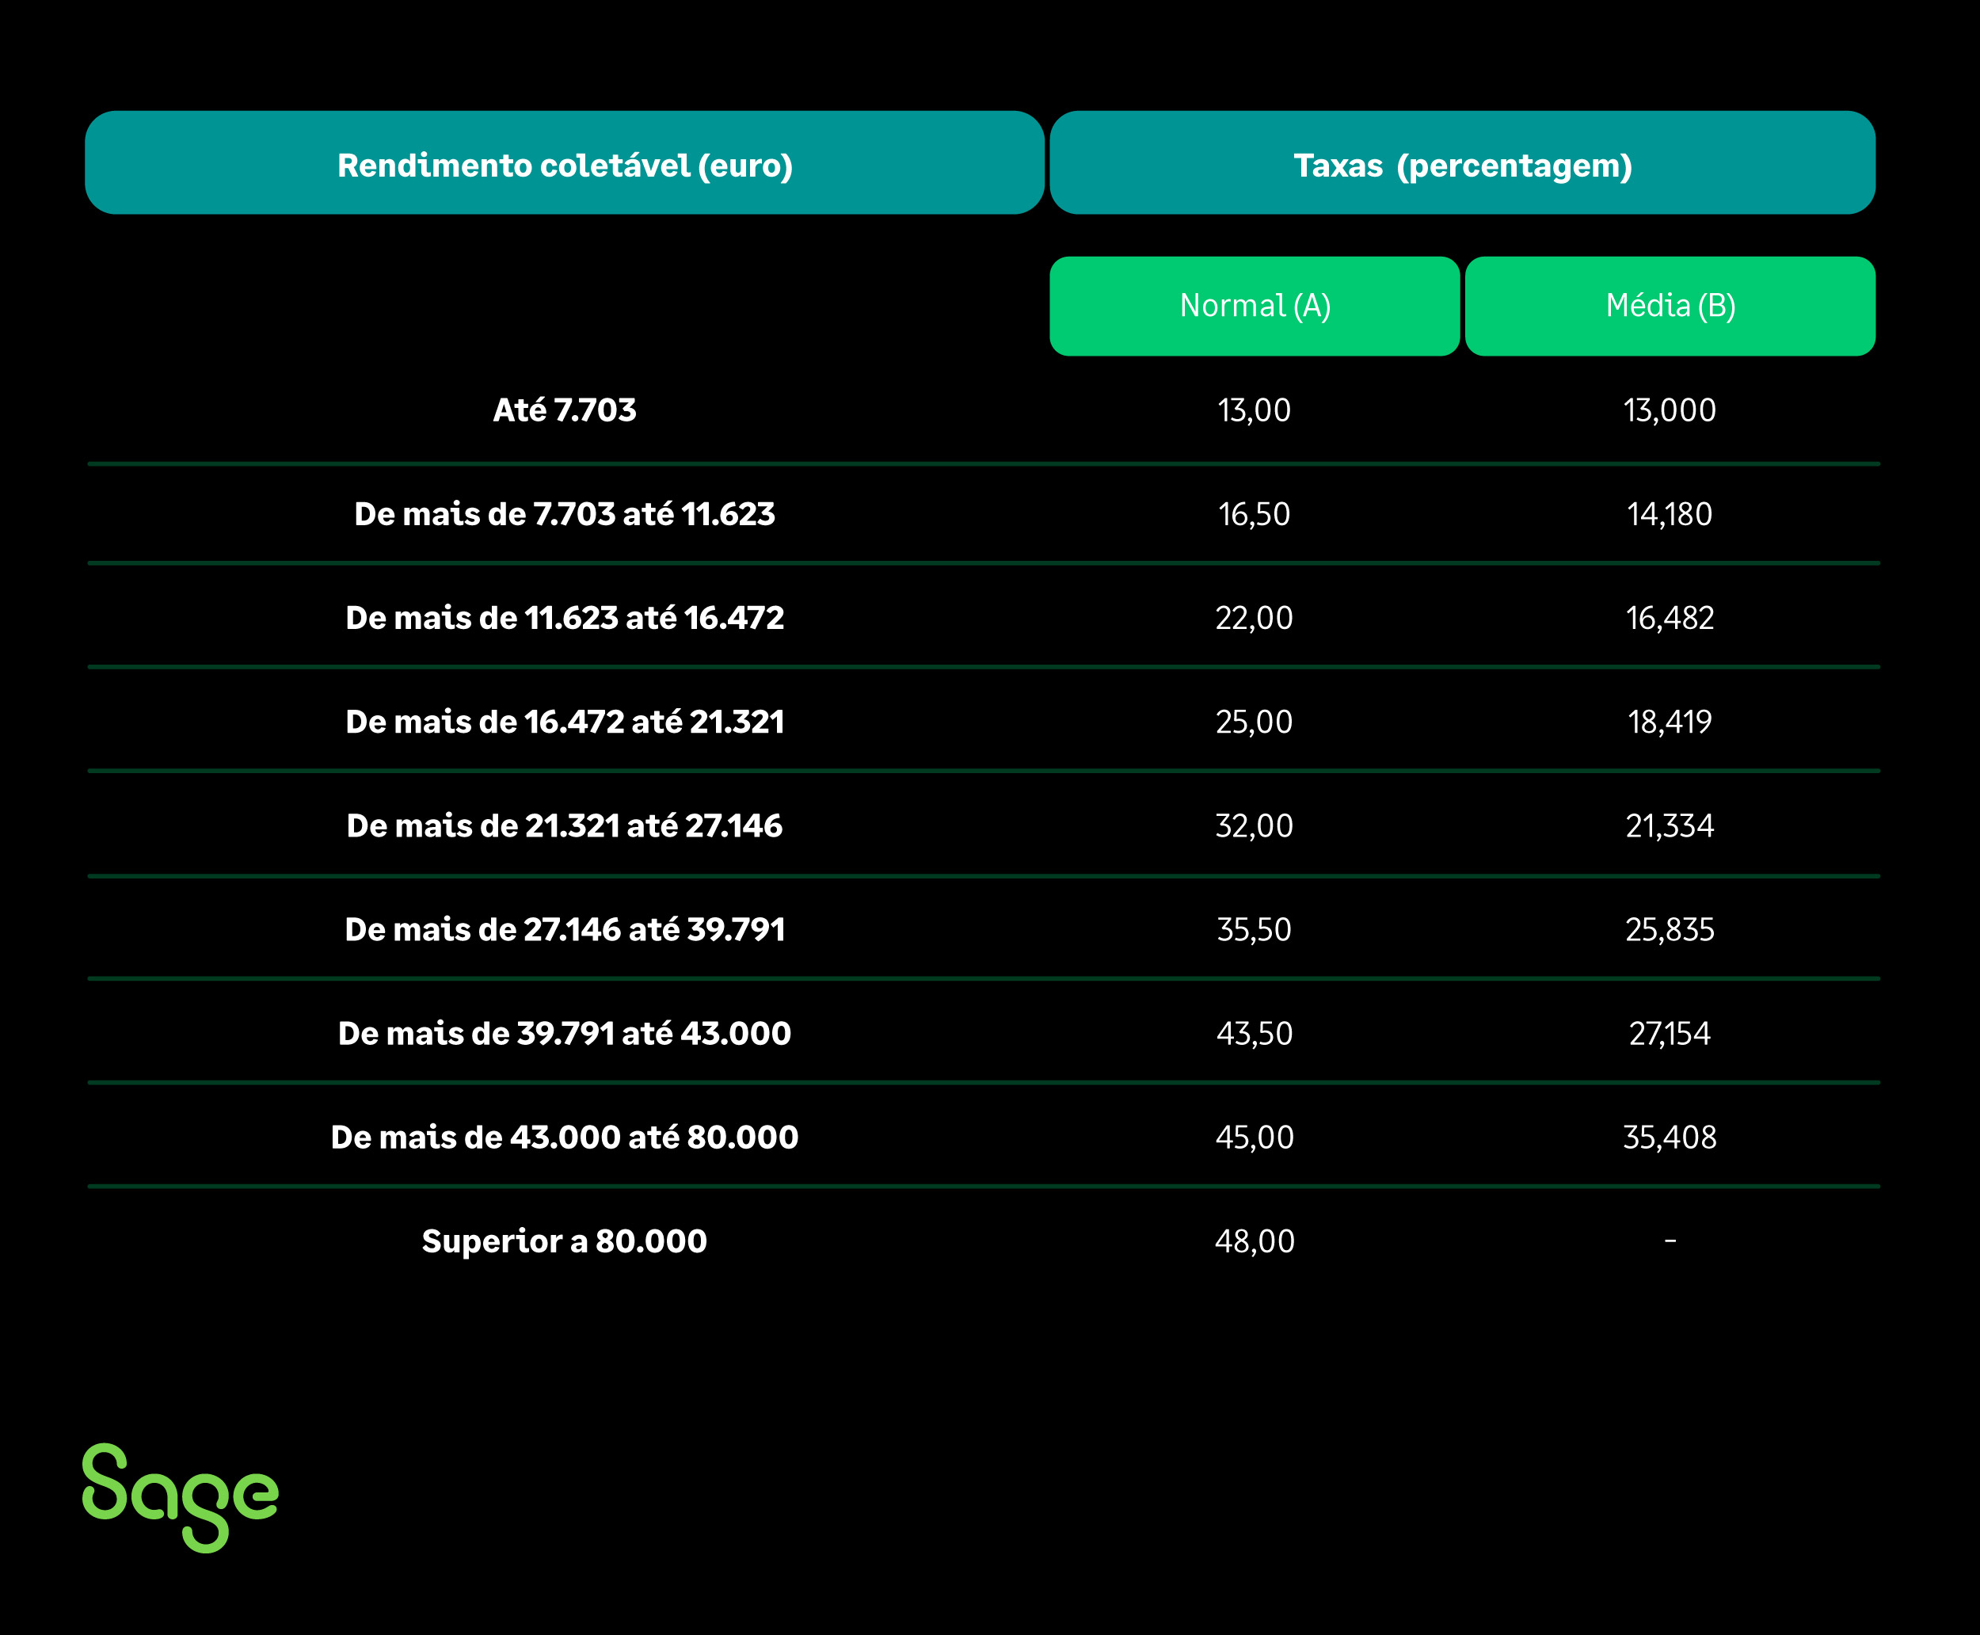The width and height of the screenshot is (1980, 1635).
Task: Click the 16,50 normal rate value
Action: click(x=1254, y=514)
